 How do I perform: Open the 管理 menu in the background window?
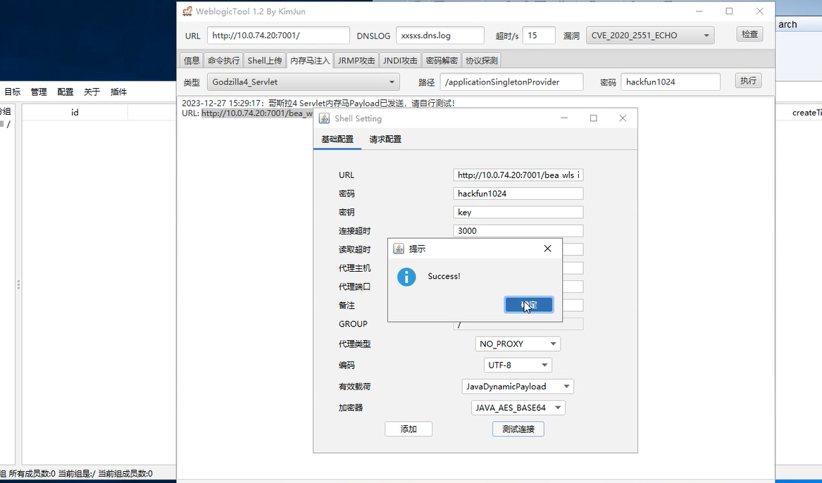(39, 92)
